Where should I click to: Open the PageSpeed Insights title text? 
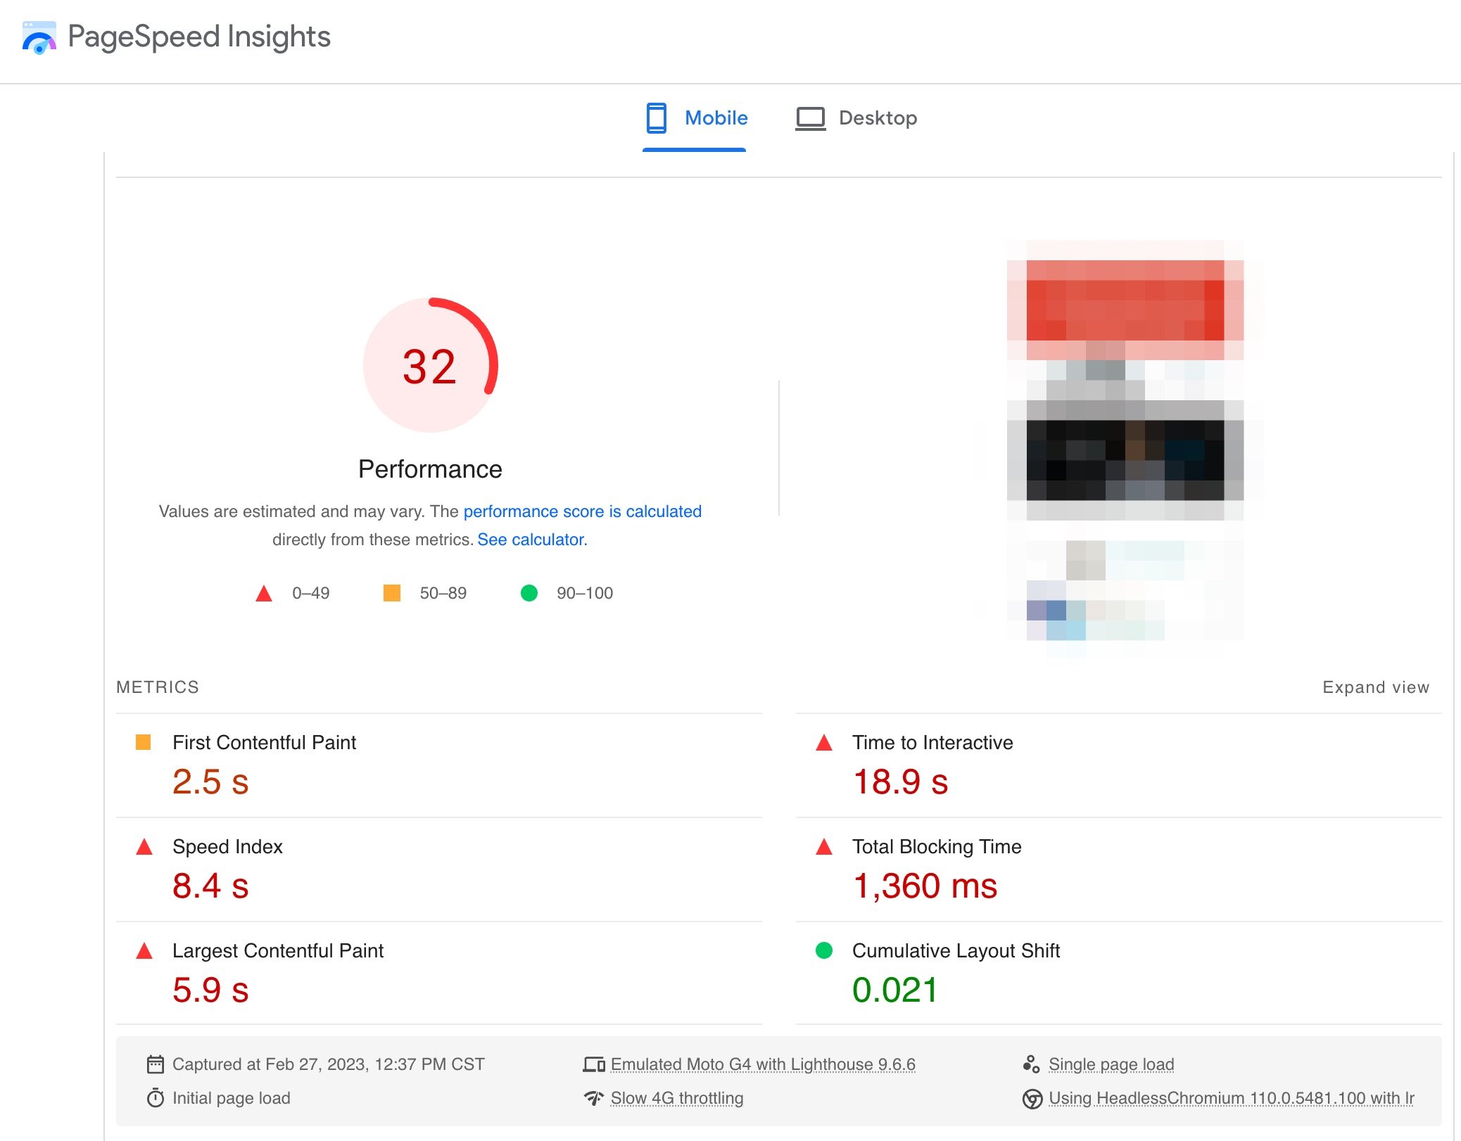point(199,37)
